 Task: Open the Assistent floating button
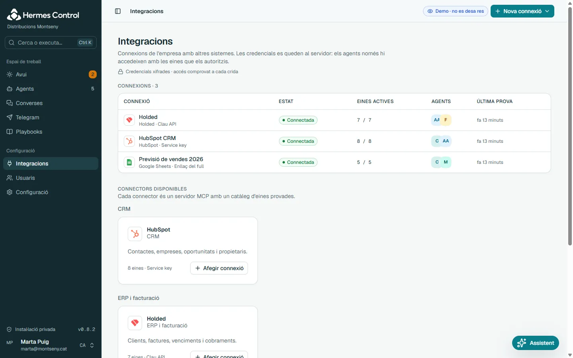click(536, 343)
